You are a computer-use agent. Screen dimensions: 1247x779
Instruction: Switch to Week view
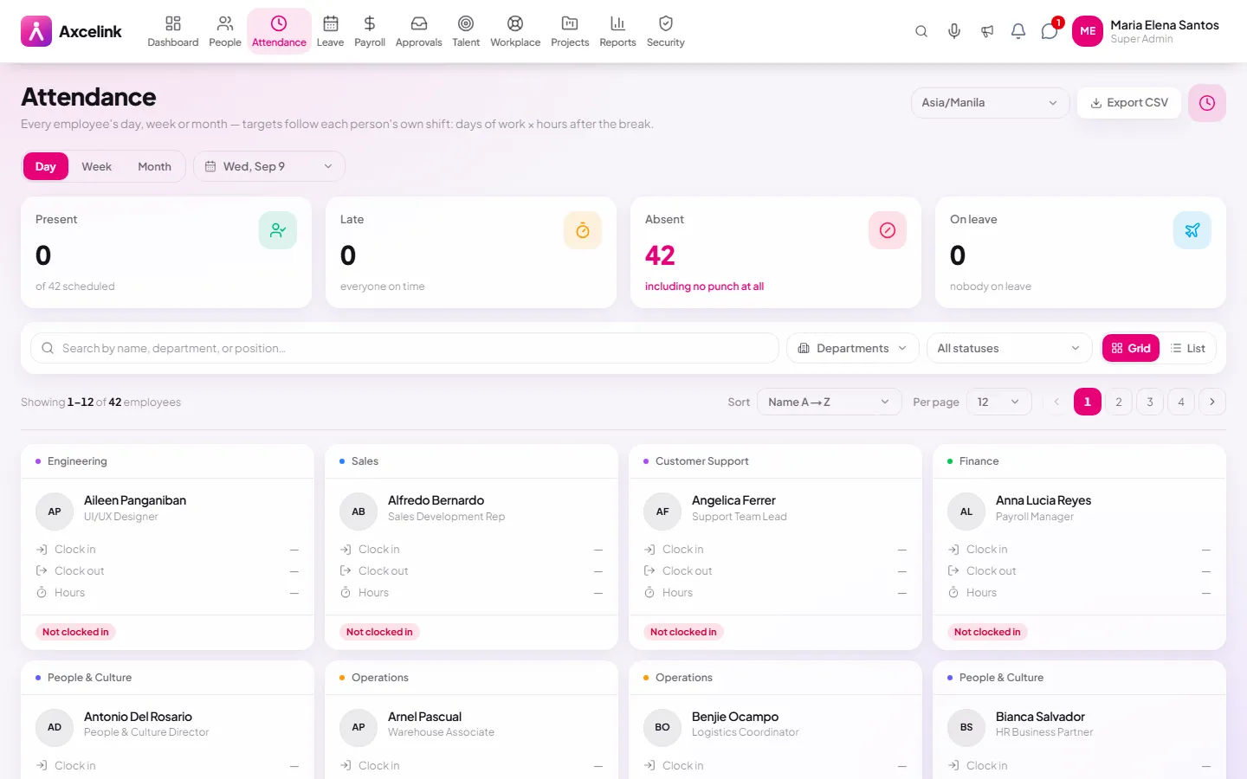(x=97, y=167)
